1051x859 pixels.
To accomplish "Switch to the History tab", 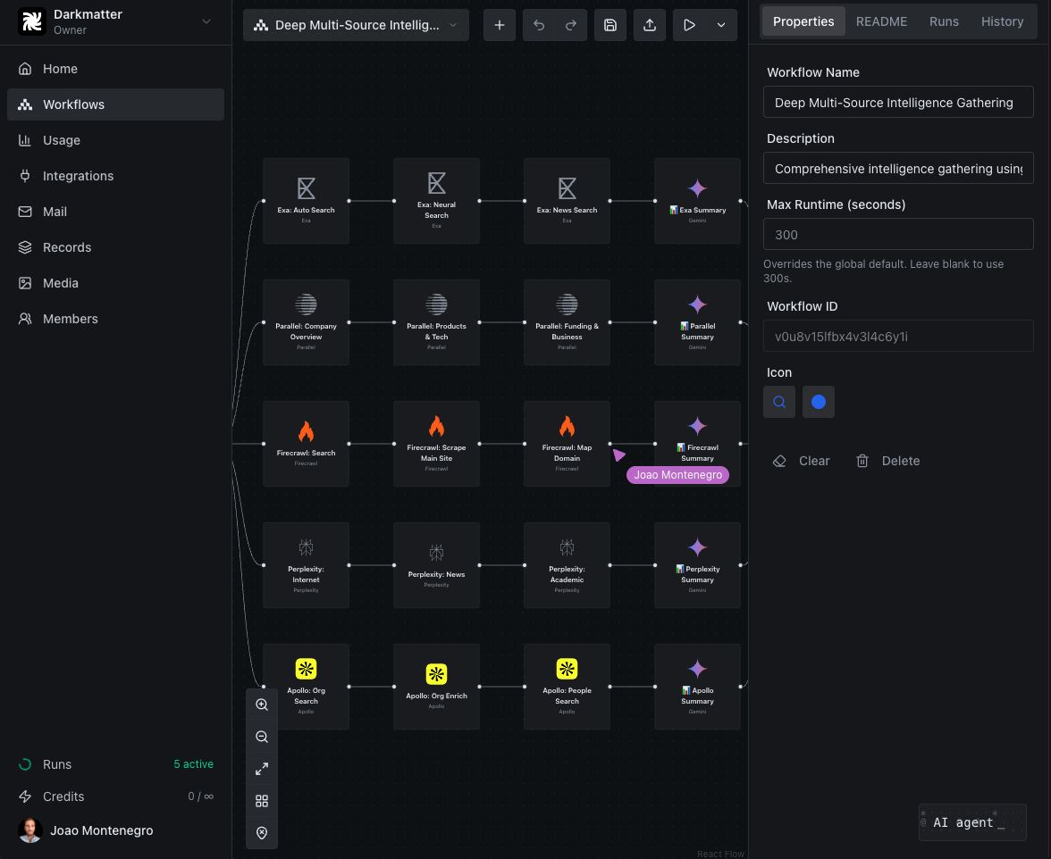I will pyautogui.click(x=1002, y=21).
